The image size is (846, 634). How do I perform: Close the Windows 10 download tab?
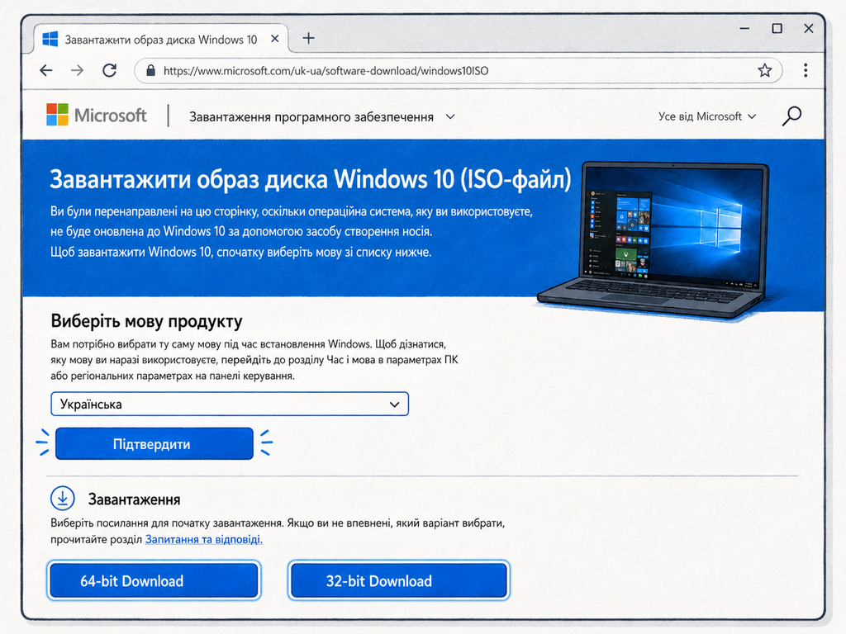point(274,39)
